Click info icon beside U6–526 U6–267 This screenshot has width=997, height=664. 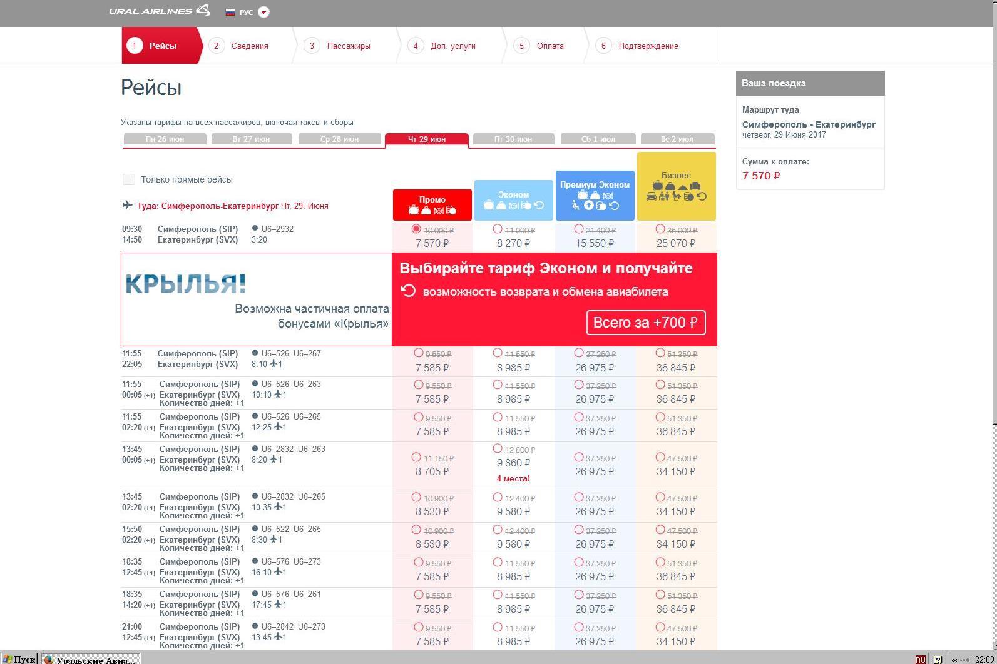pos(255,353)
